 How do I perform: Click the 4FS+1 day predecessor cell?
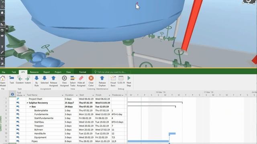[x=118, y=114]
